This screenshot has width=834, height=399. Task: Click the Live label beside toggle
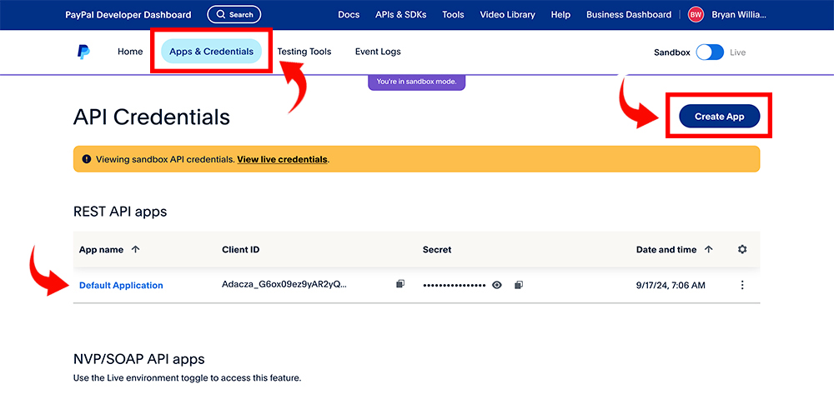(738, 52)
